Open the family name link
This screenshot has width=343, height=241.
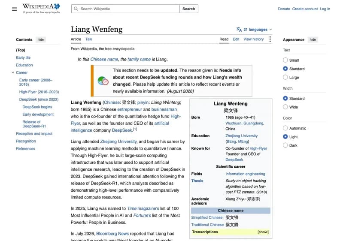tap(139, 59)
